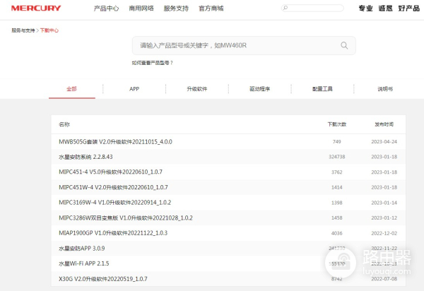
Task: Click the date 2022-12-02
Action: tap(384, 233)
